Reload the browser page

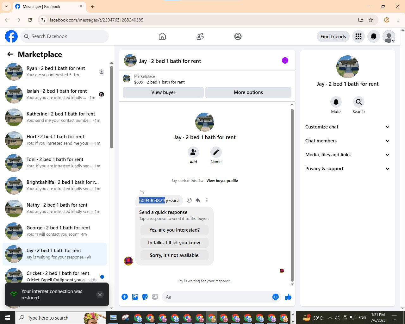tap(30, 20)
